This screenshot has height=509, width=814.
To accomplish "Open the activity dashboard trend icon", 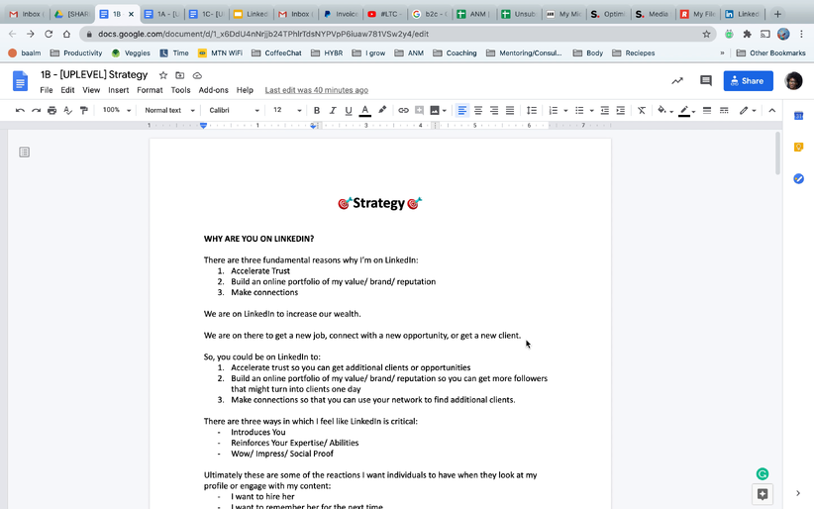I will tap(677, 81).
